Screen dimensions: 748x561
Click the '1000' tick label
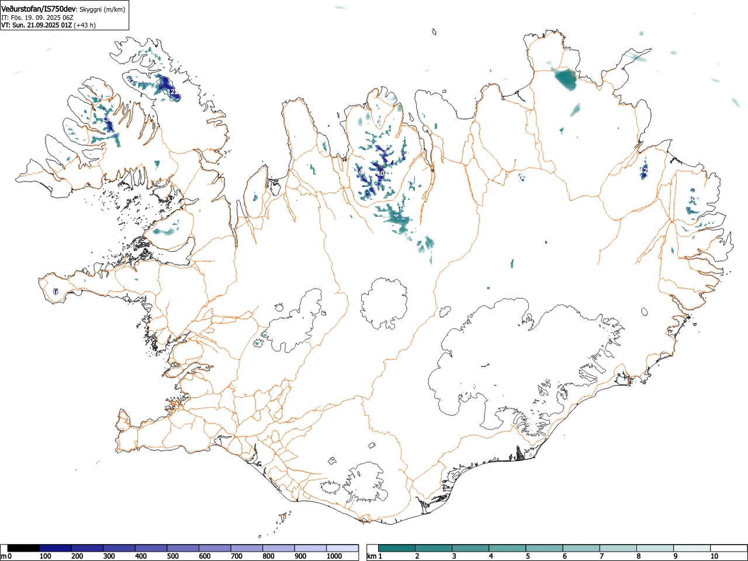[x=334, y=556]
